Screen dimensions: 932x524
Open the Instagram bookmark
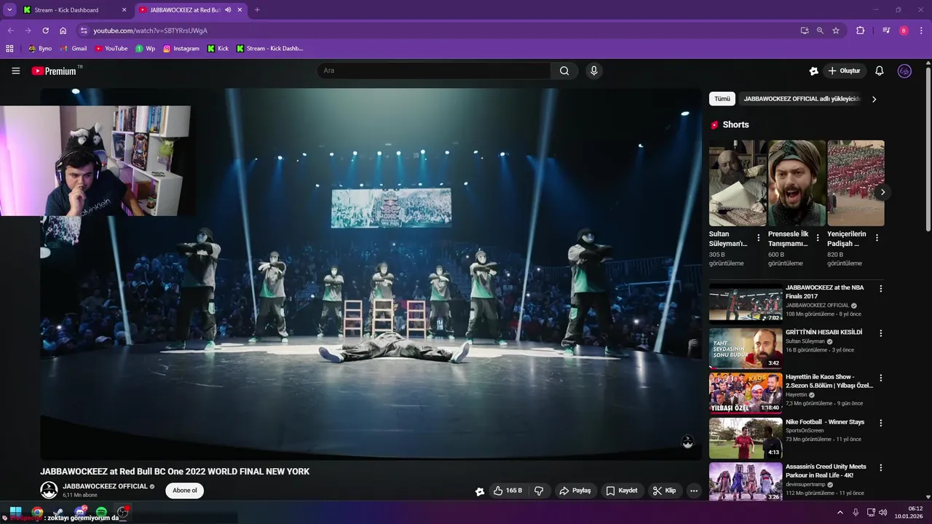(181, 49)
